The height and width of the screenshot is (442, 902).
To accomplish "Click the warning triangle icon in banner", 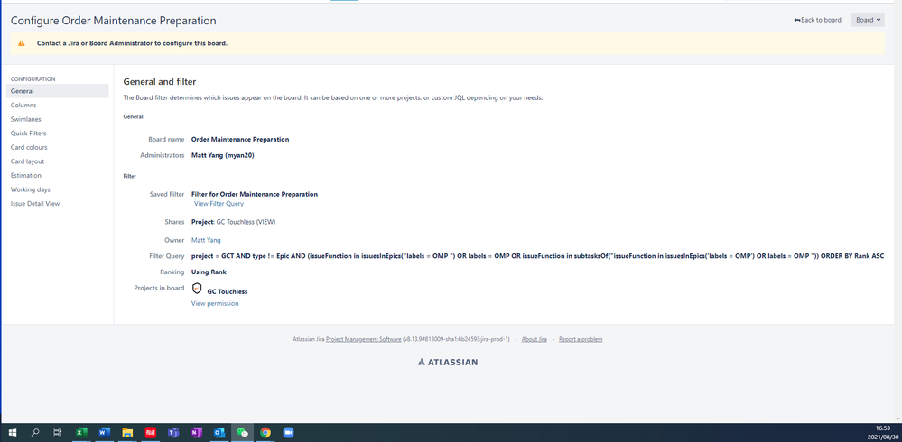I will coord(22,43).
